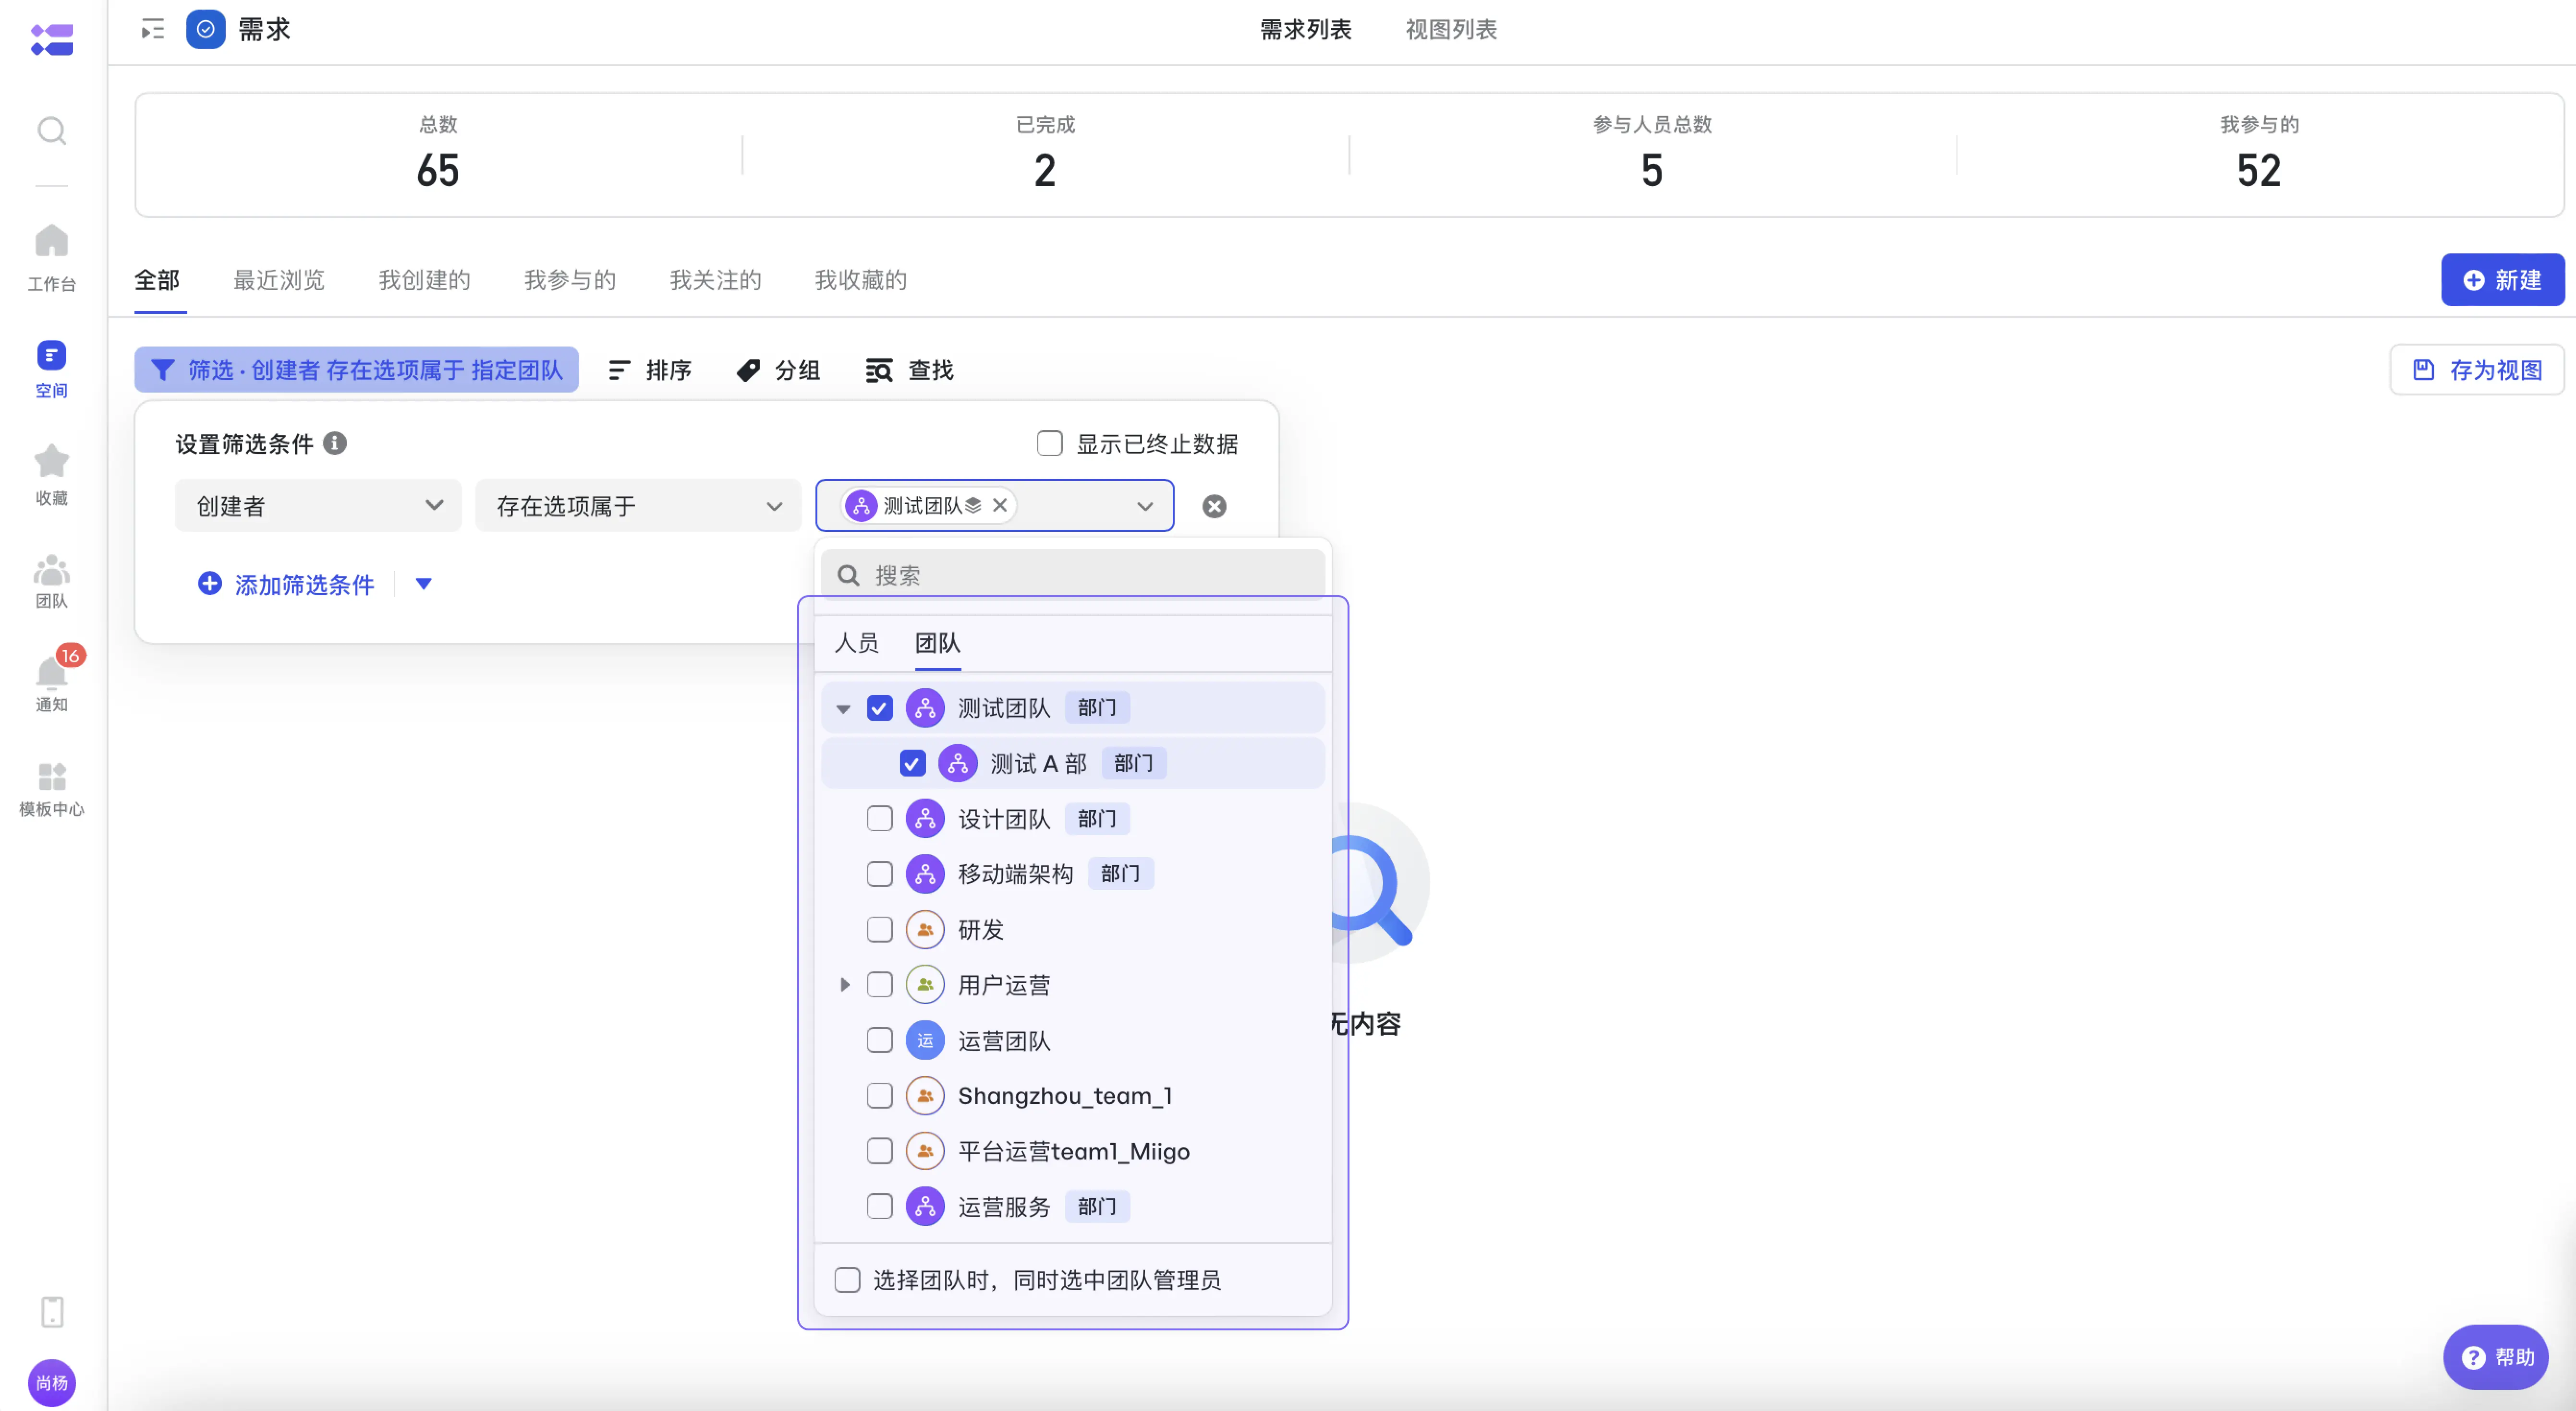This screenshot has height=1411, width=2576.
Task: Open the arrow menu beside 添加筛选条件
Action: tap(423, 584)
